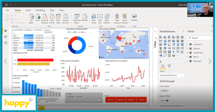Image resolution: width=215 pixels, height=112 pixels.
Task: Insert a Text box
Action: pos(100,19)
